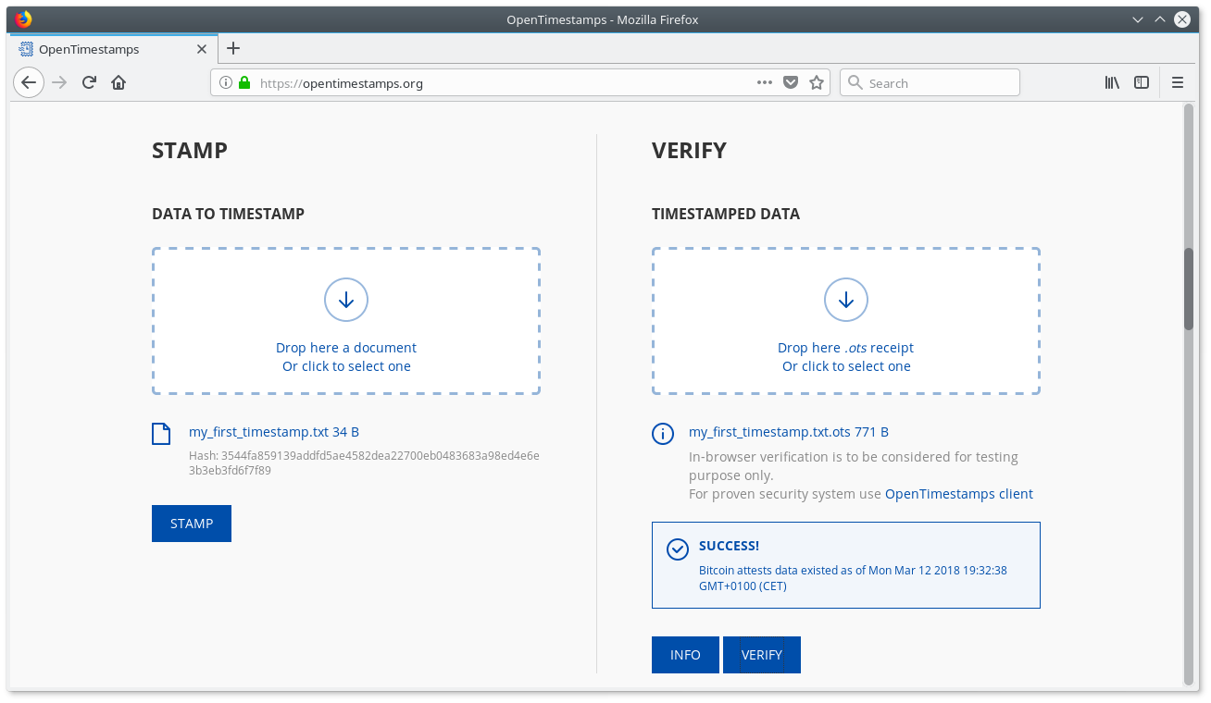Click the forward navigation arrow

59,82
